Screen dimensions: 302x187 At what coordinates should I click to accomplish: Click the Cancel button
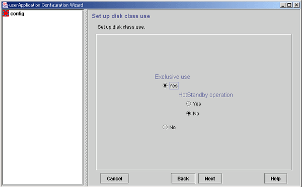[x=114, y=178]
